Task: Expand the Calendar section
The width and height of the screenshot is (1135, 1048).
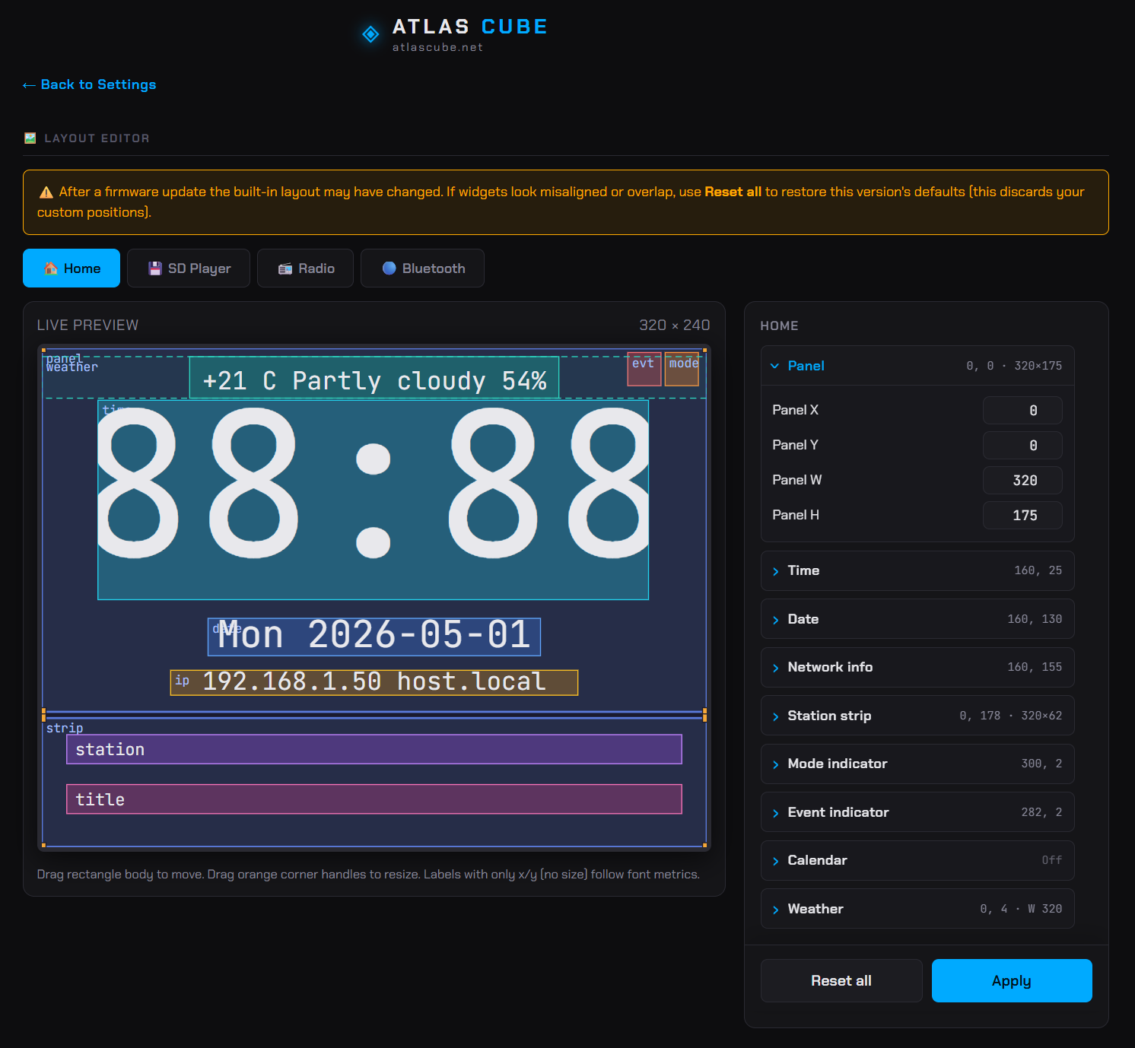Action: click(917, 860)
